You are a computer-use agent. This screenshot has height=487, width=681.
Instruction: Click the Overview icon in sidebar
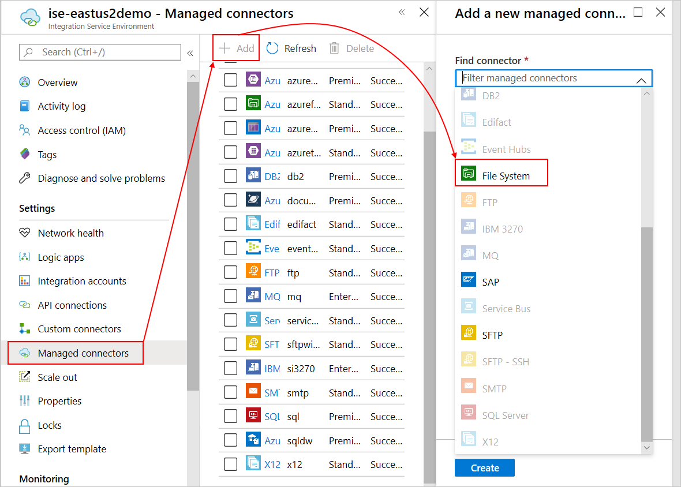tap(25, 82)
